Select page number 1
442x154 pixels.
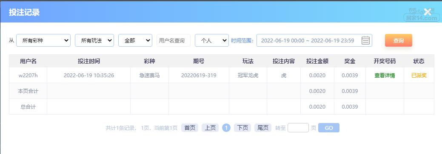226,128
